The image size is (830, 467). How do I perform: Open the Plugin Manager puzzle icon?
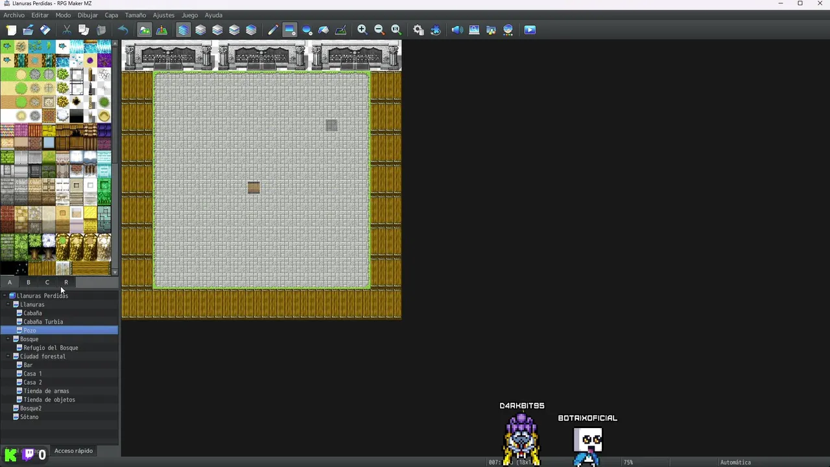(x=435, y=30)
